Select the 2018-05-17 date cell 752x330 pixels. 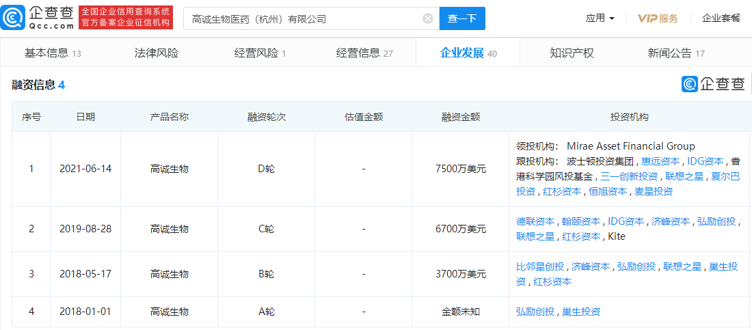click(85, 275)
